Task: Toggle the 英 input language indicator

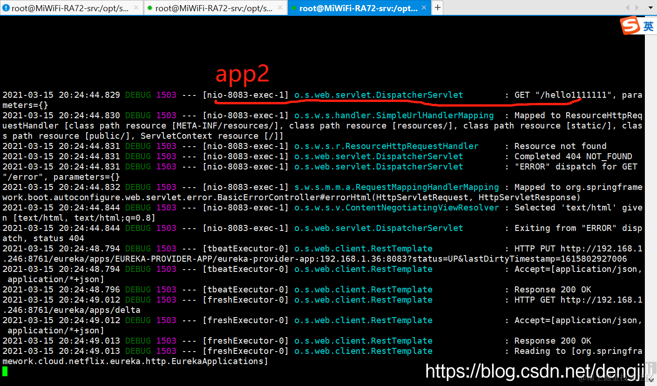Action: (x=648, y=26)
